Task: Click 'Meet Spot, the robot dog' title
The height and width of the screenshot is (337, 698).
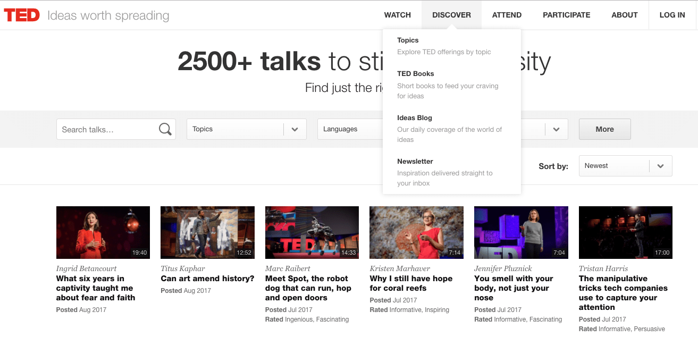Action: [x=308, y=288]
